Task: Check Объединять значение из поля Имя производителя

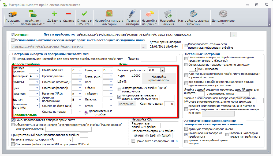Action: click(13, 124)
